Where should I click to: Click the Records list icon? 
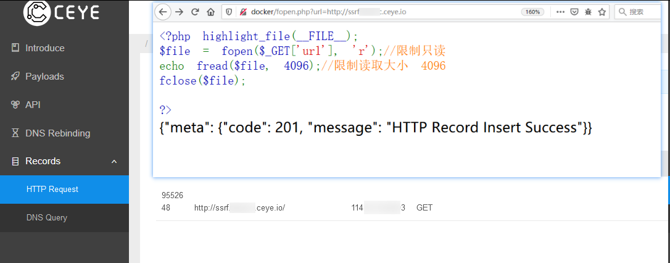pos(15,161)
